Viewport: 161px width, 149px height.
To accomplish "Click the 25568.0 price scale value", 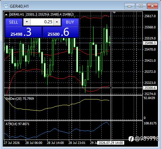I will (x=150, y=27).
